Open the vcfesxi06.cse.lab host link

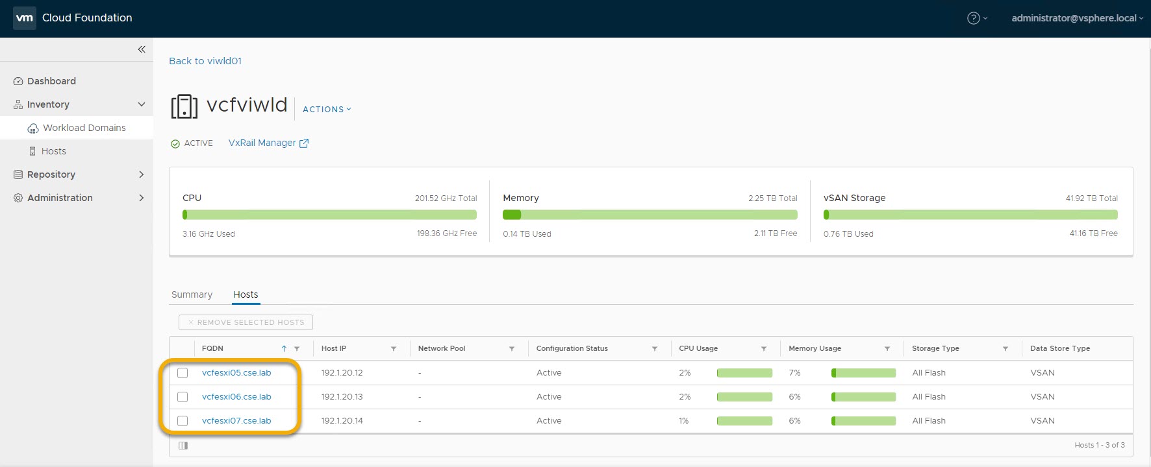click(x=236, y=397)
